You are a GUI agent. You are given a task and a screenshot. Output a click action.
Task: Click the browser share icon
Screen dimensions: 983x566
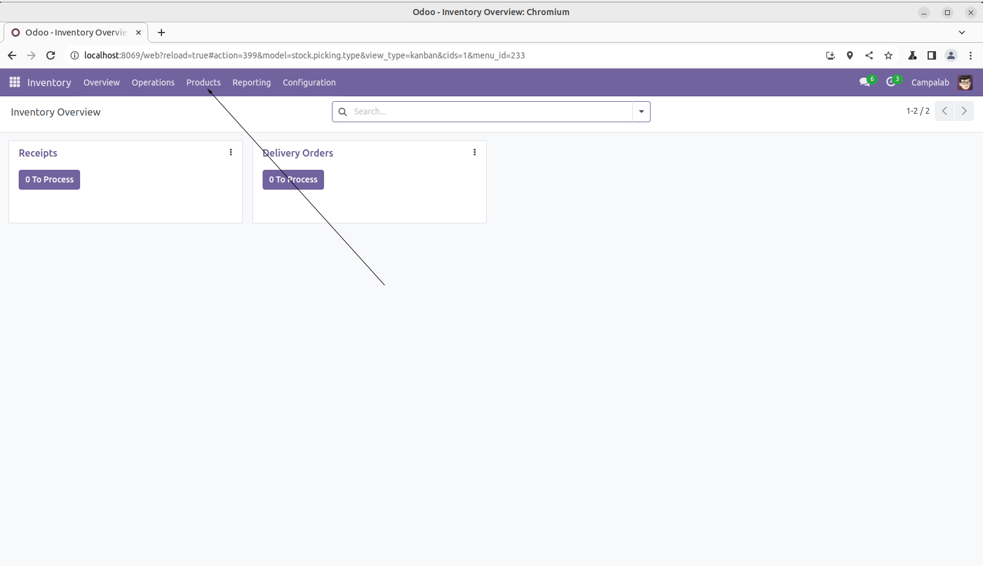click(869, 55)
